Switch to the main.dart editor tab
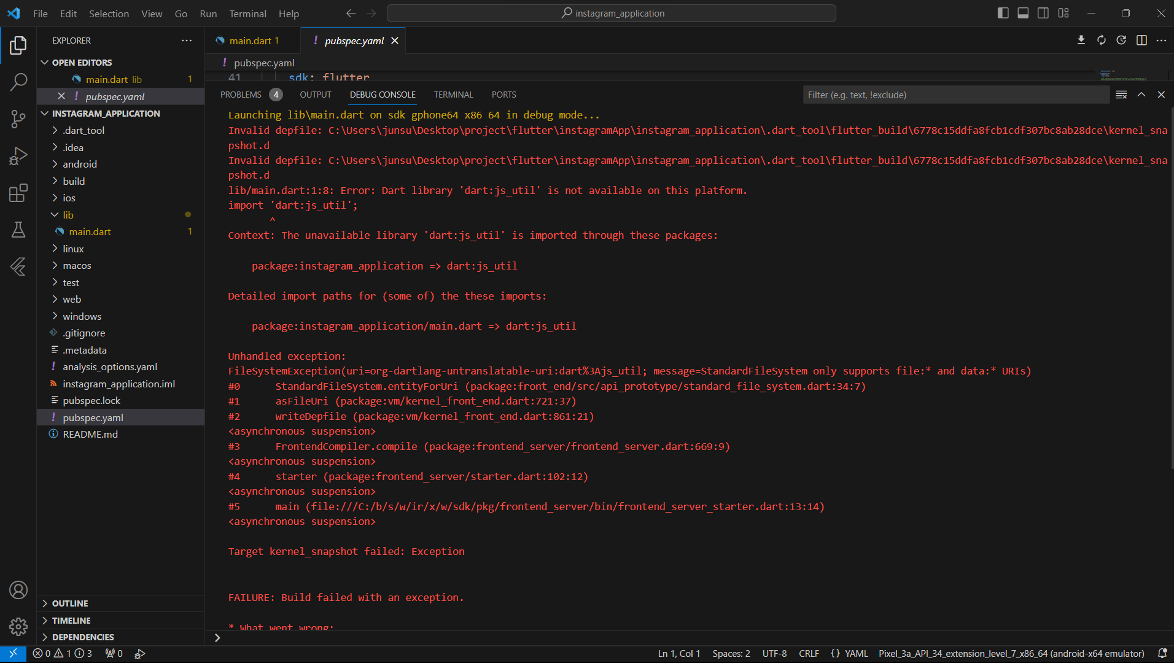1174x663 pixels. coord(253,41)
